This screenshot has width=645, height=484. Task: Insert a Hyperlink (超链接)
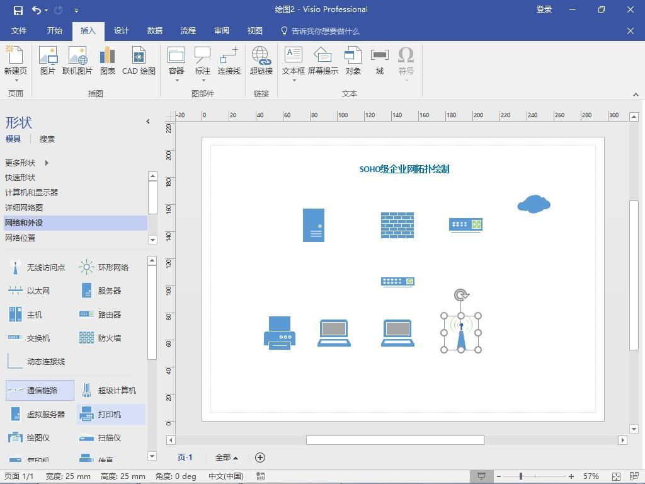(261, 61)
